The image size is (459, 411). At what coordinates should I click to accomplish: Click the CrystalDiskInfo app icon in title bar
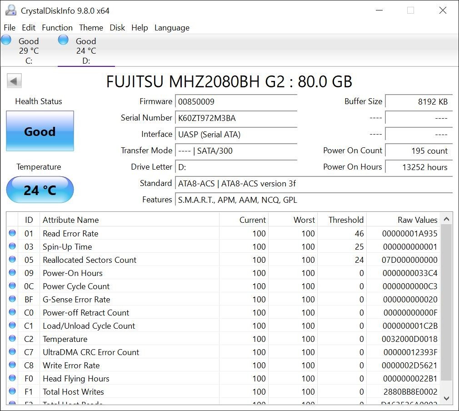tap(11, 10)
